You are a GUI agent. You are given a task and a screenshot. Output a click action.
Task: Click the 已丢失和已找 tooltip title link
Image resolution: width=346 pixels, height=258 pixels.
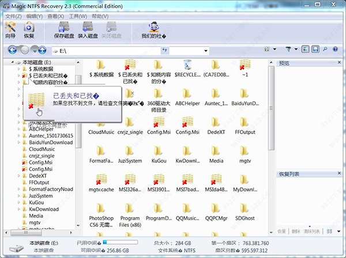pyautogui.click(x=76, y=96)
